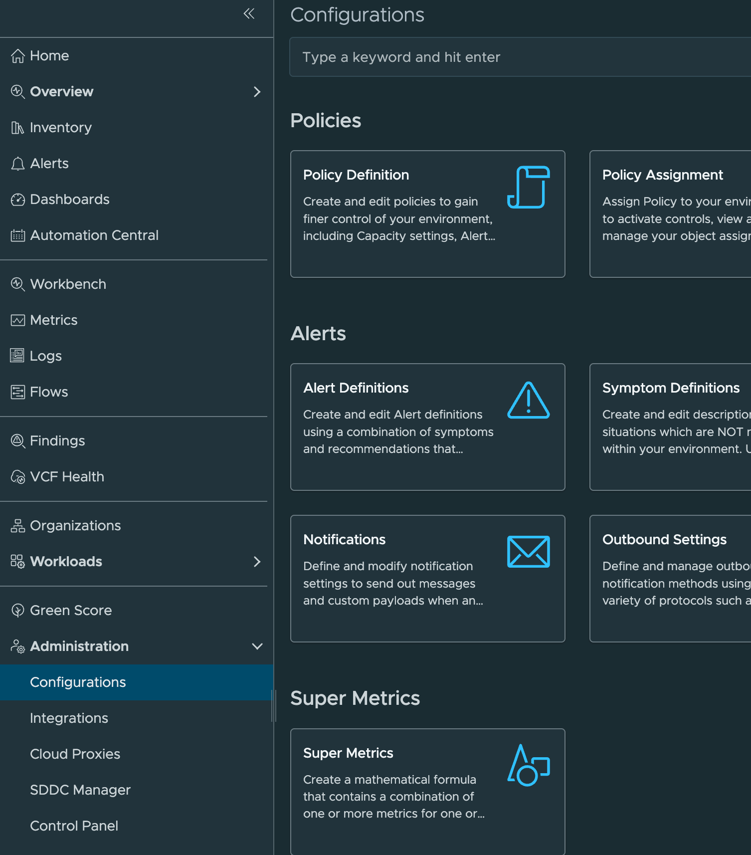Expand the Overview submenu chevron

(x=257, y=92)
